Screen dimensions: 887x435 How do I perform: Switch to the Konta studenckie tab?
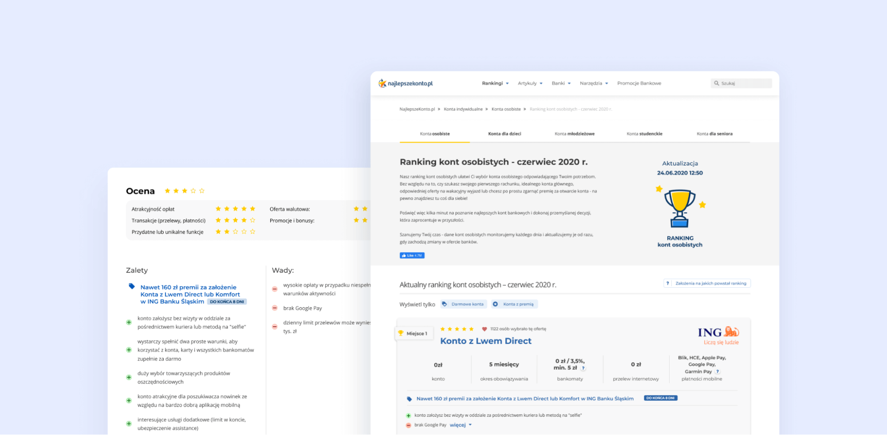click(x=644, y=134)
